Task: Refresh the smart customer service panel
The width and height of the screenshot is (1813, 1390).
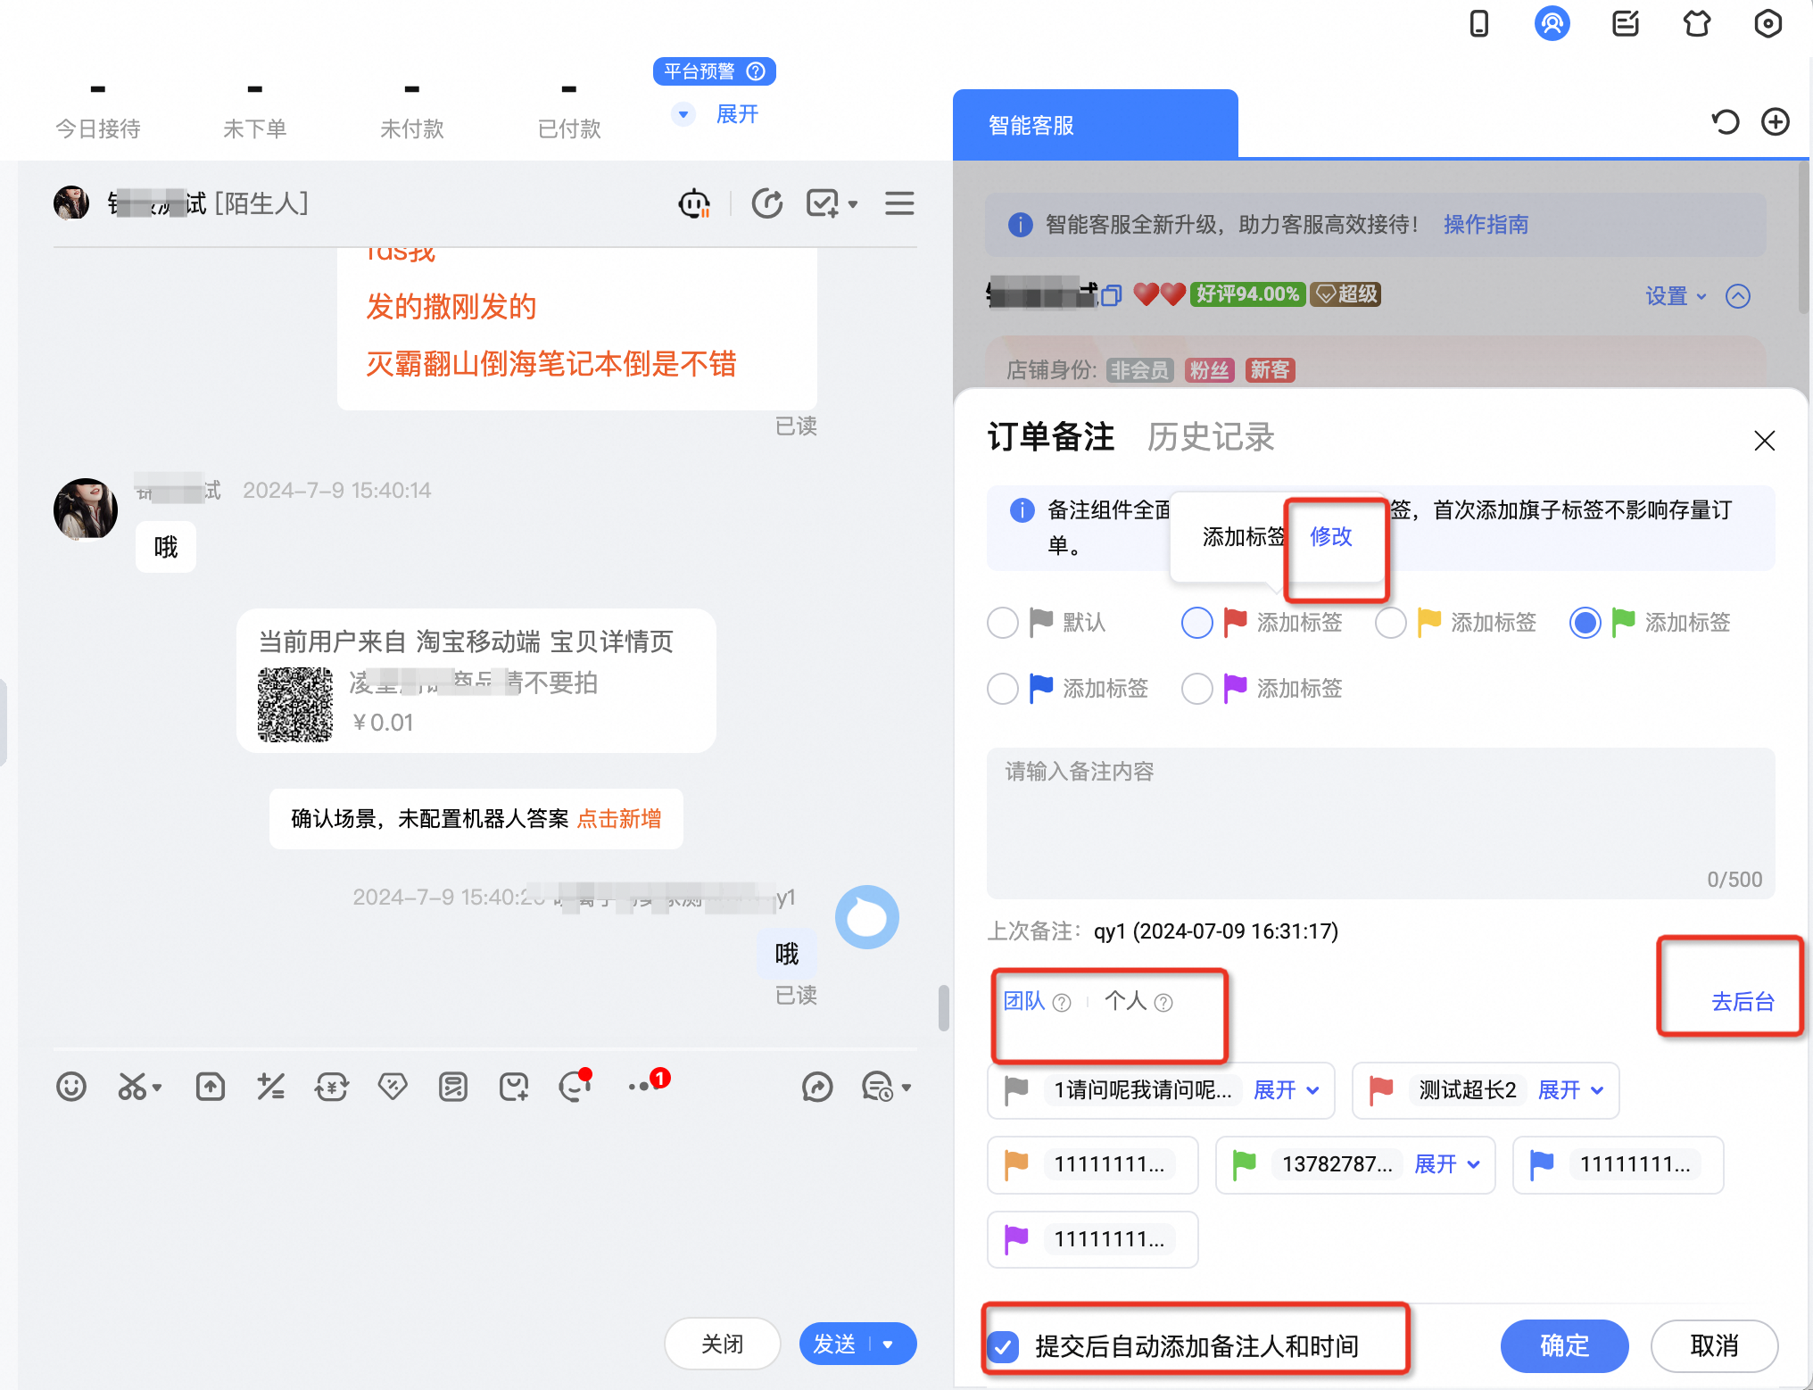Action: coord(1725,122)
